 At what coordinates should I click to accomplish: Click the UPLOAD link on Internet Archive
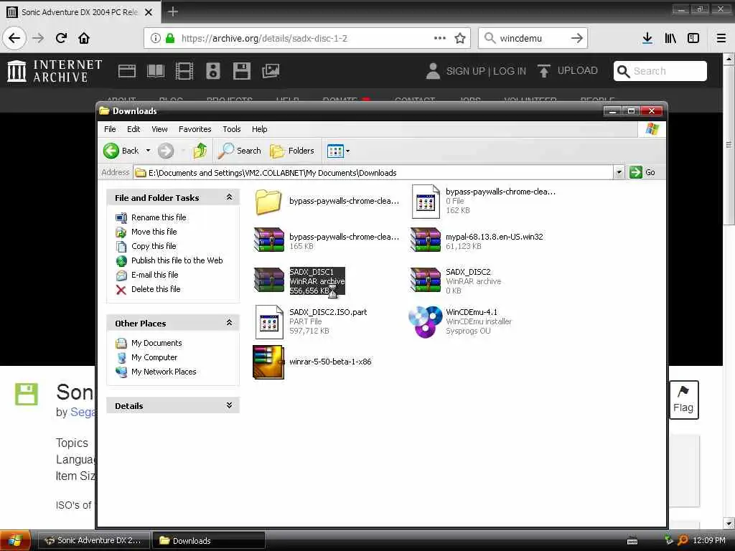pos(568,71)
